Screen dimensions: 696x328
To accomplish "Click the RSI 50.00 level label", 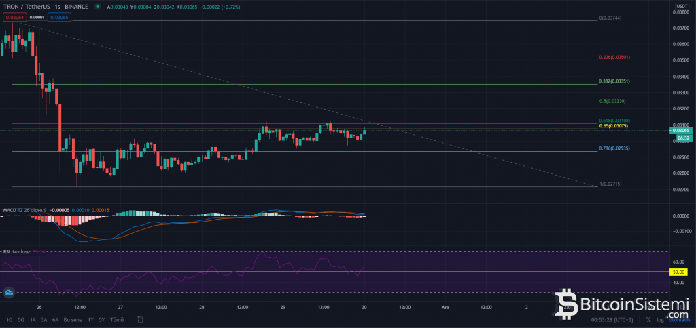I will point(678,272).
